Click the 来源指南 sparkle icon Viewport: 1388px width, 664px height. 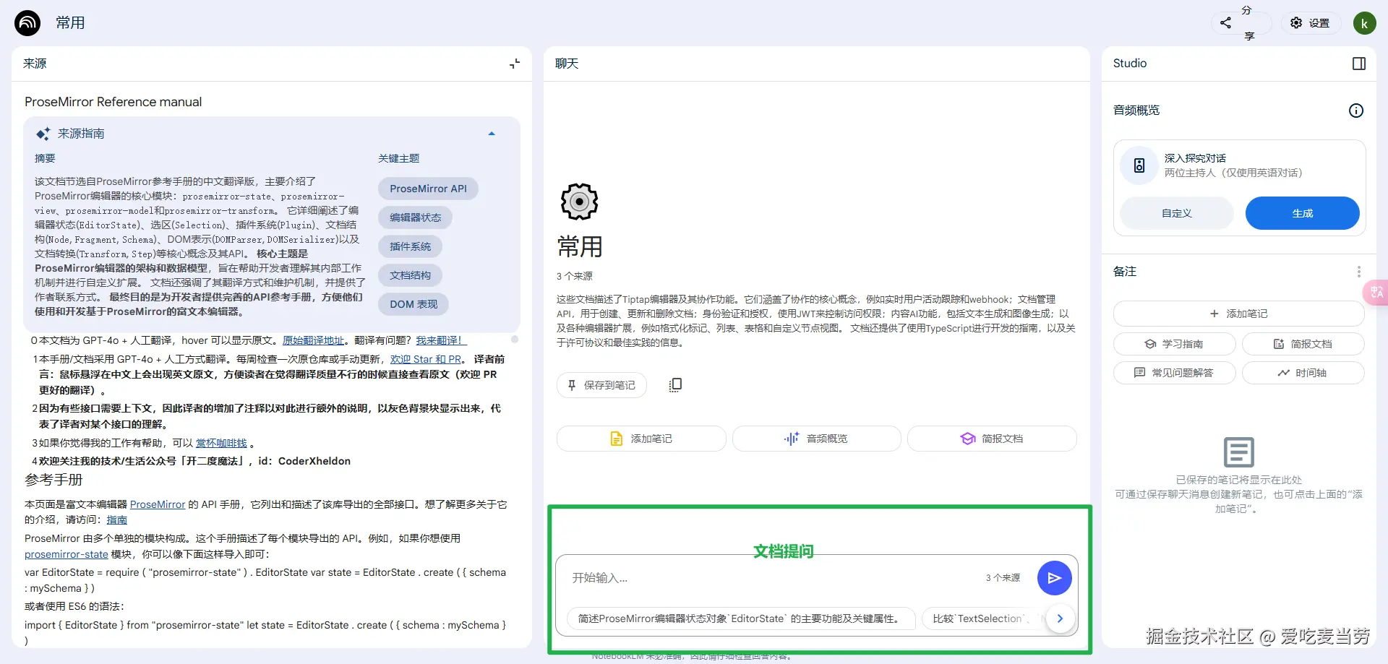tap(43, 134)
